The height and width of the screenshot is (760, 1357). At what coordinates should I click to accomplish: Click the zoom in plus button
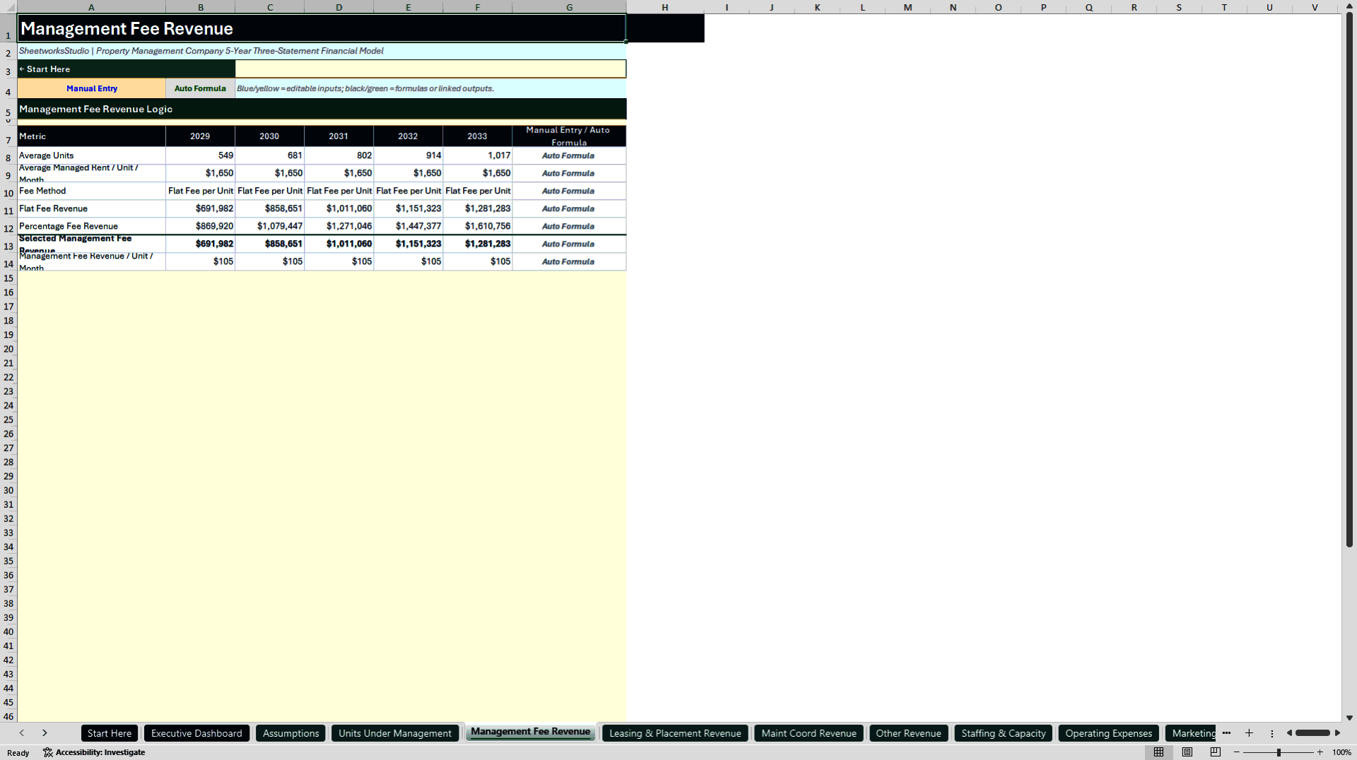1320,752
